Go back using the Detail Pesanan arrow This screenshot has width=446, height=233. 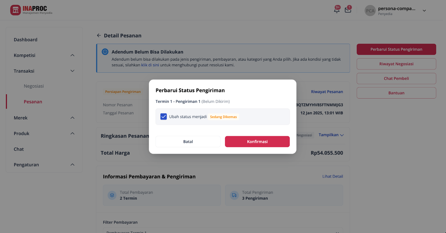[99, 35]
